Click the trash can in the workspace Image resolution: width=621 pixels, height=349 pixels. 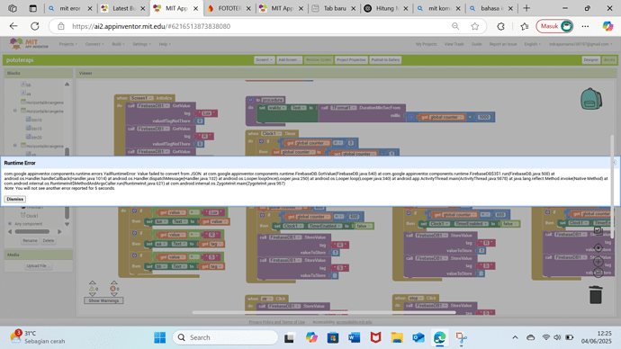pos(596,294)
